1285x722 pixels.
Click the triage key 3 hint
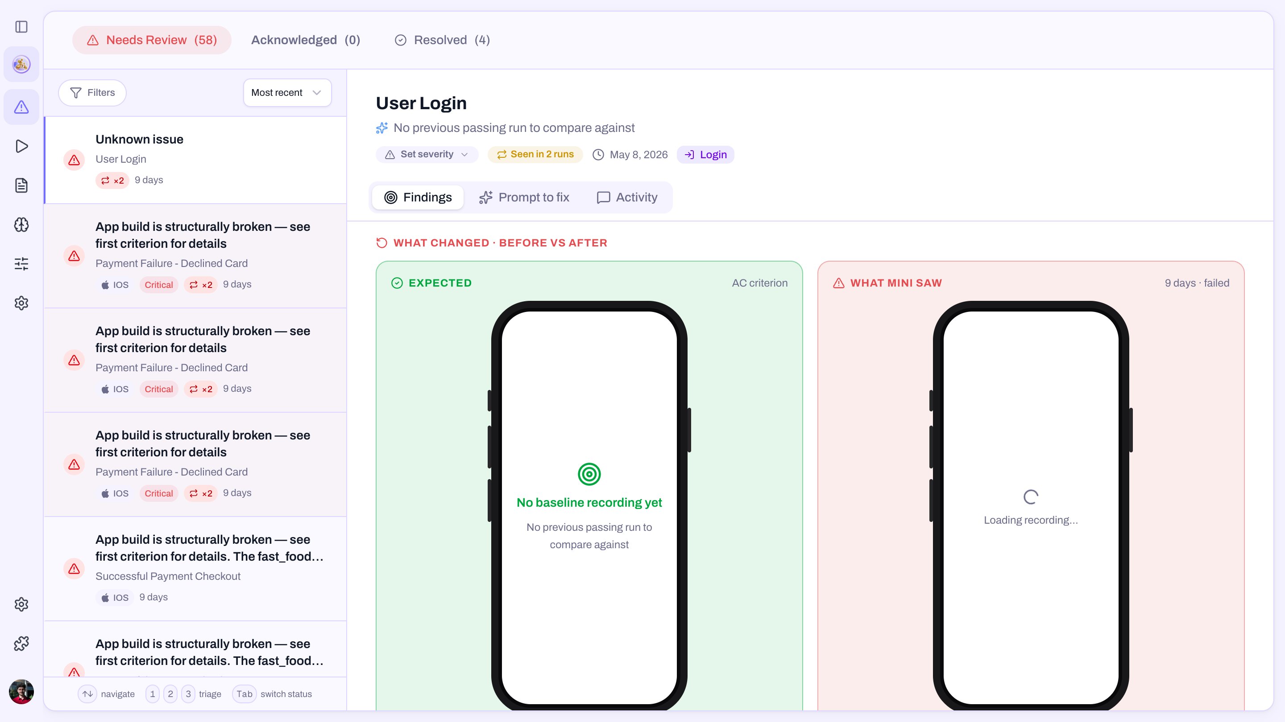[x=188, y=693]
